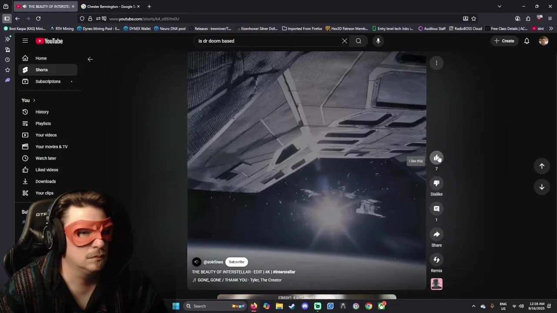This screenshot has width=557, height=313.
Task: Open the browser extensions puzzle icon
Action: 528,19
